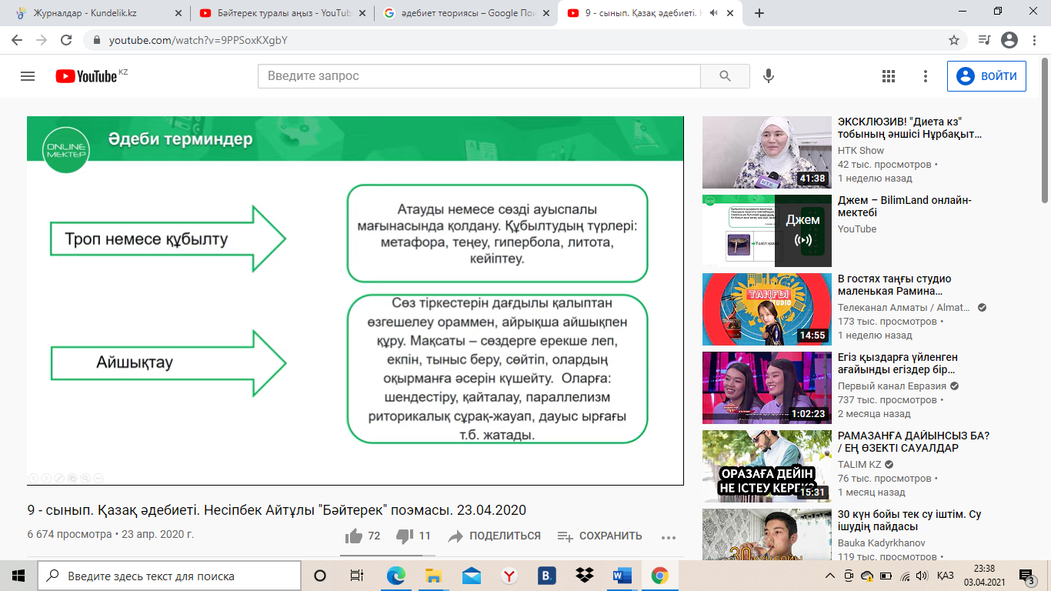1051x591 pixels.
Task: Click the video player slide area
Action: [355, 301]
